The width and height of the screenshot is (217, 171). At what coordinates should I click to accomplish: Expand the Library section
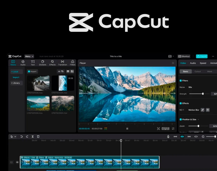[x=16, y=83]
